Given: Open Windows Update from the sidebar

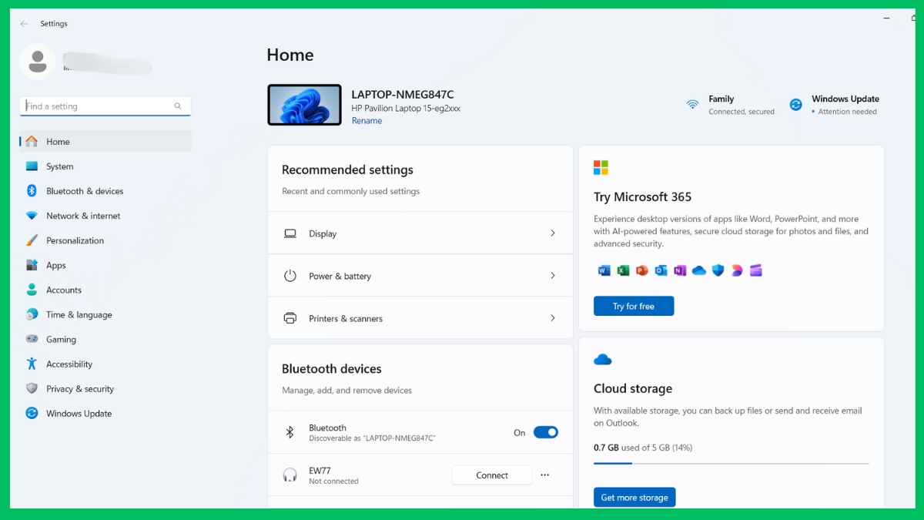Looking at the screenshot, I should pyautogui.click(x=78, y=414).
